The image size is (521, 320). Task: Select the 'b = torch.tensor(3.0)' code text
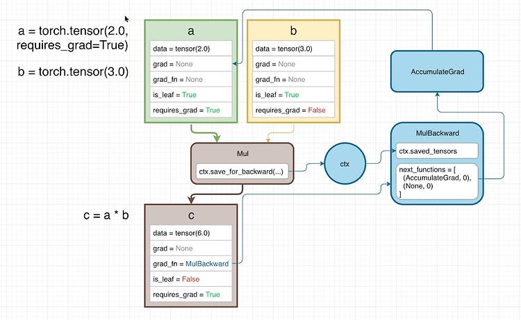pyautogui.click(x=73, y=71)
